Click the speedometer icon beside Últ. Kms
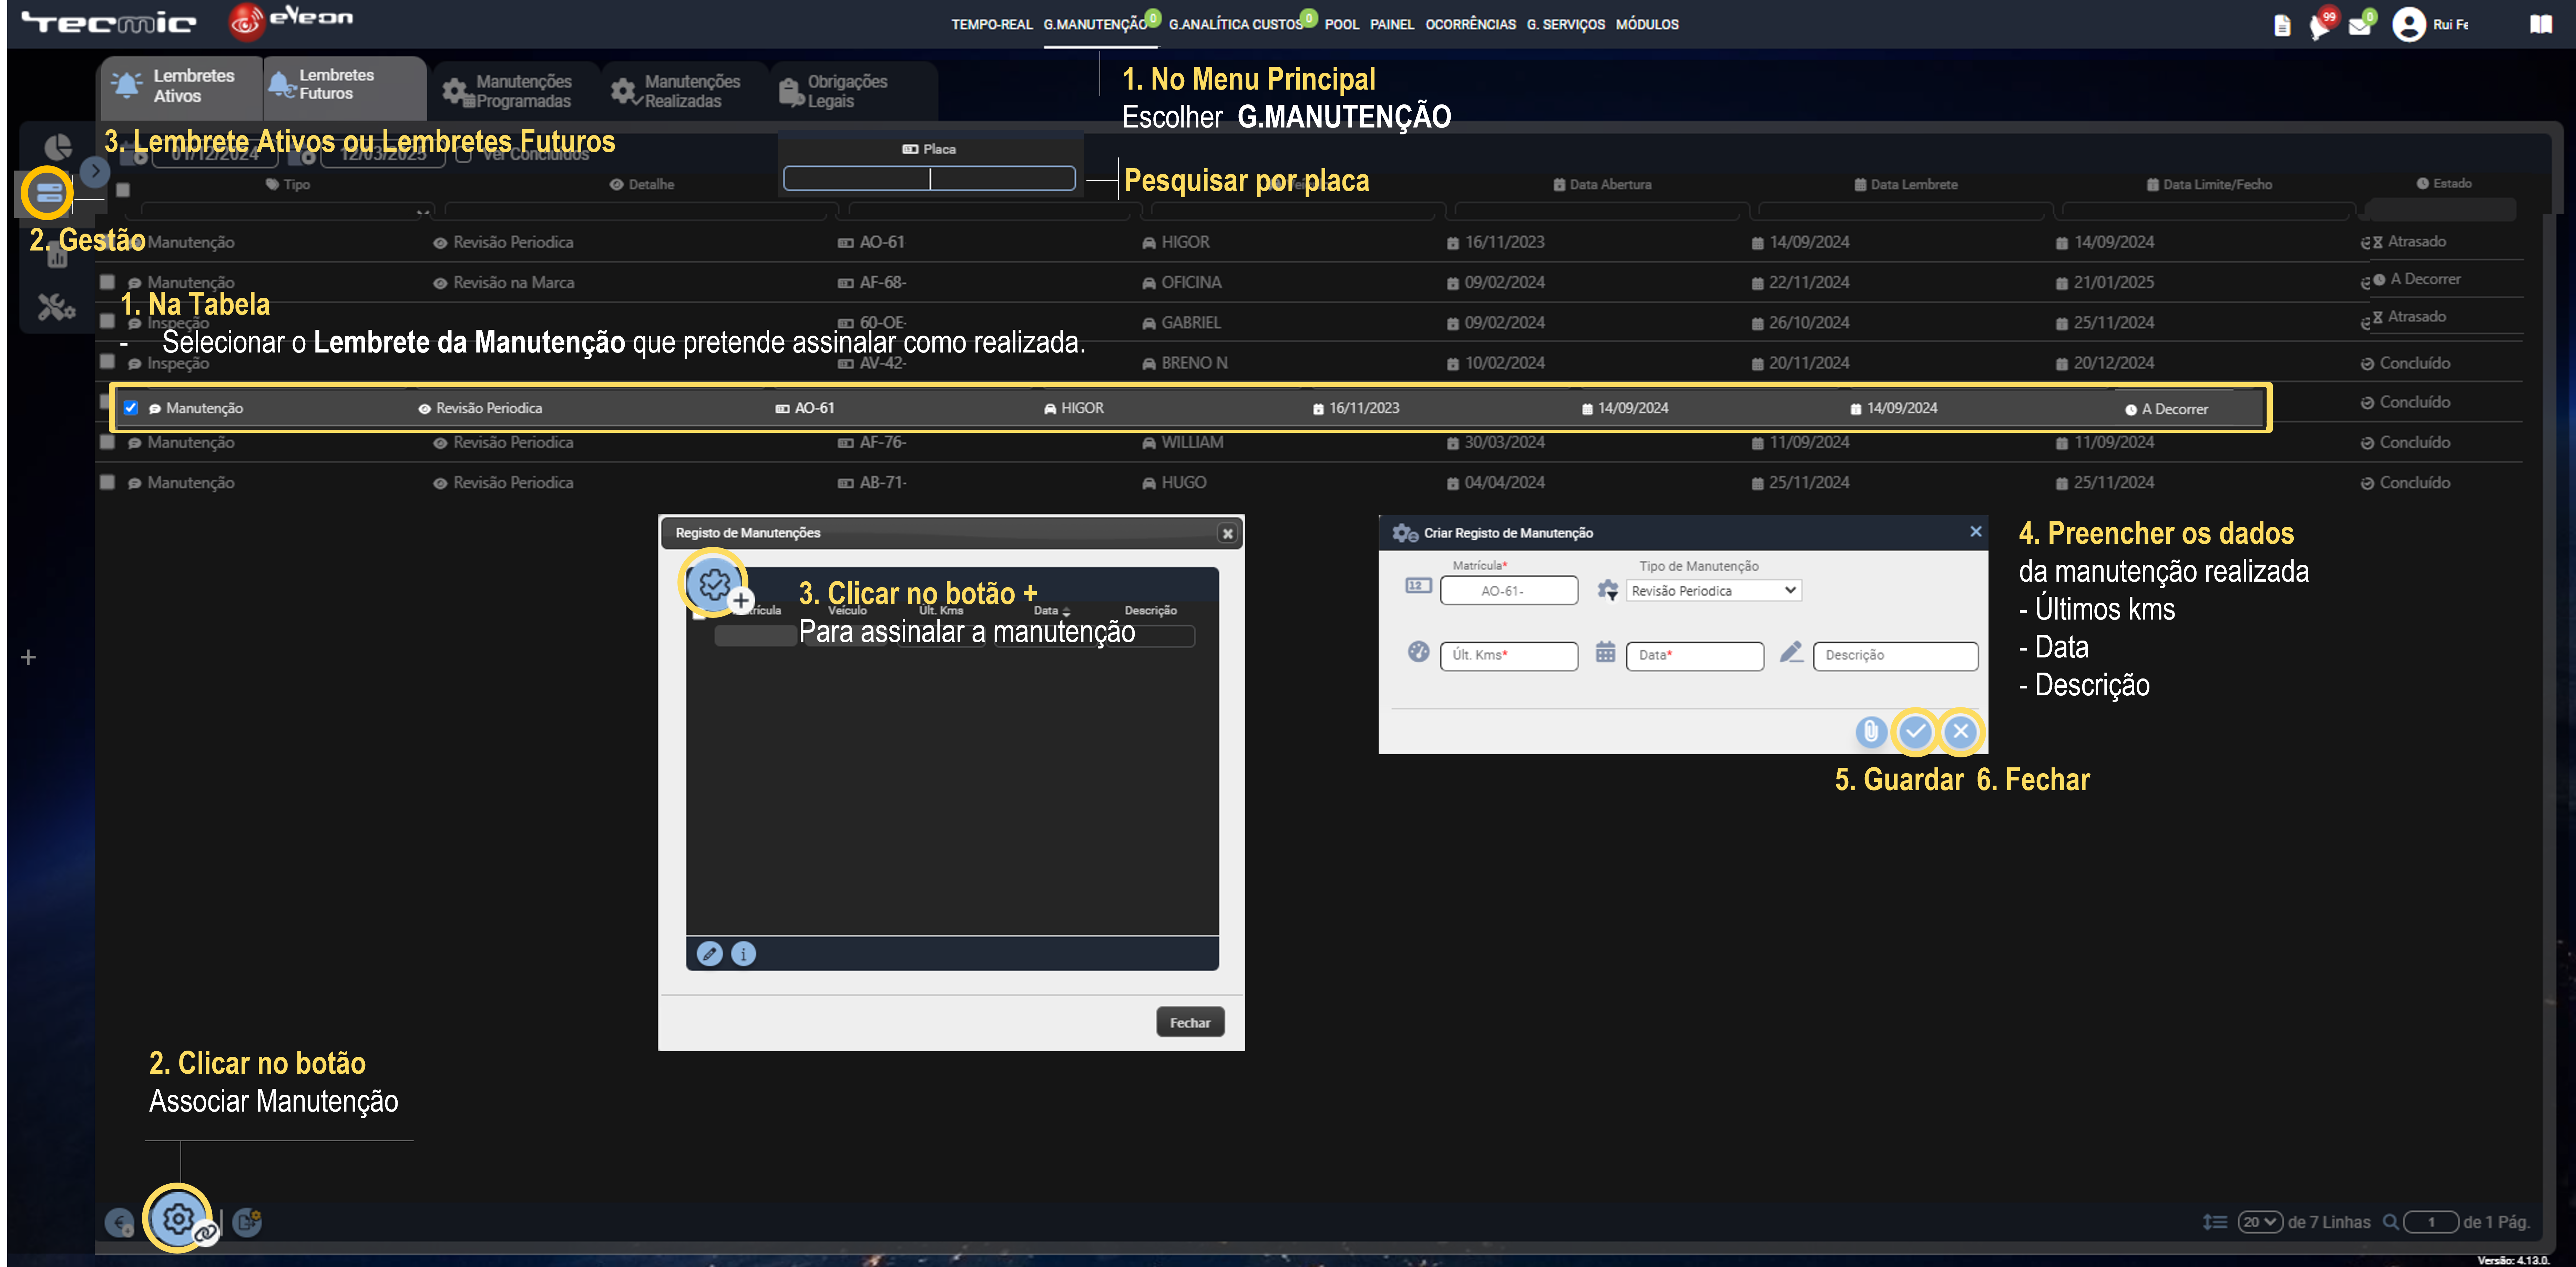Image resolution: width=2576 pixels, height=1267 pixels. coord(1418,652)
